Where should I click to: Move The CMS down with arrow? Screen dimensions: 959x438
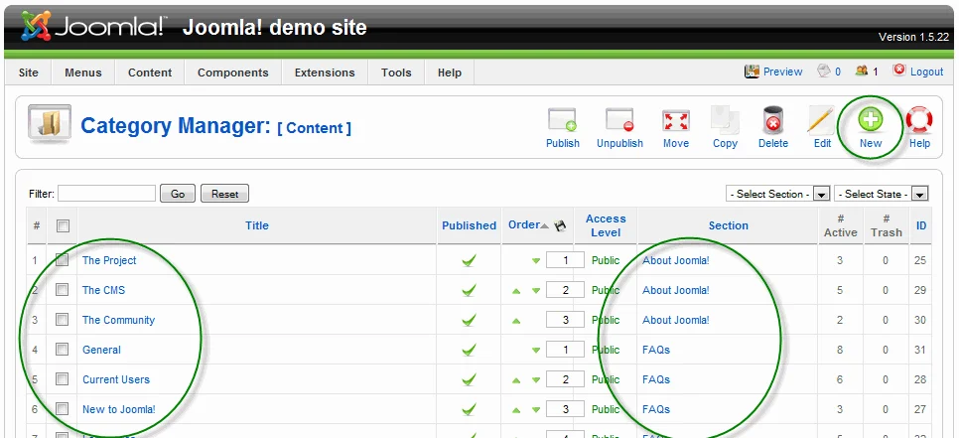[536, 291]
